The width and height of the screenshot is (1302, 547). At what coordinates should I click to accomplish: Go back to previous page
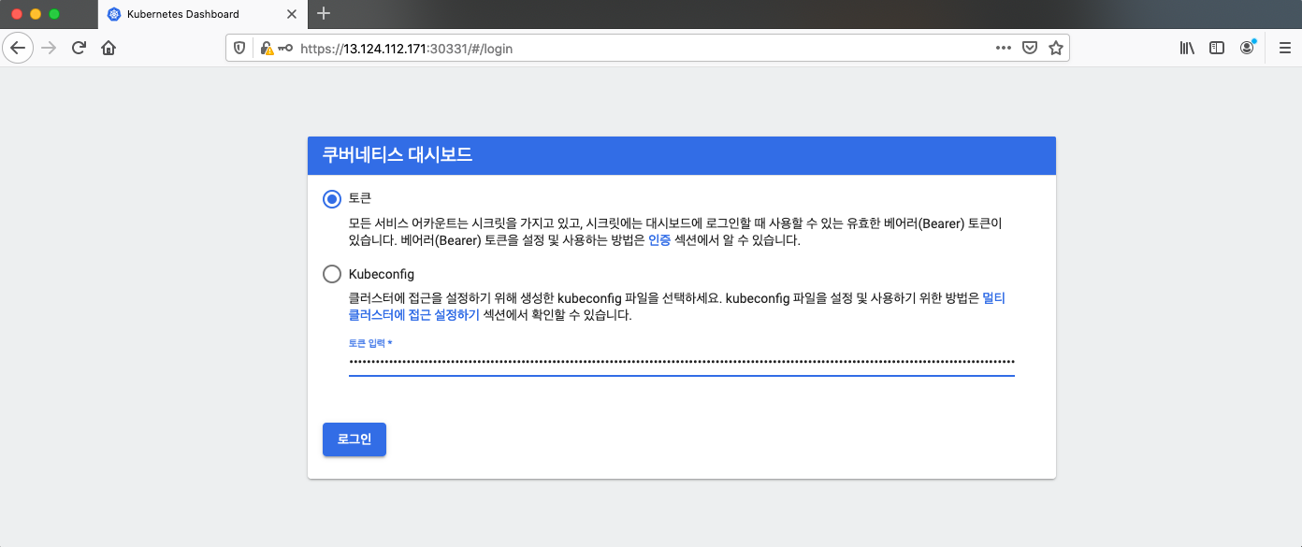coord(18,48)
